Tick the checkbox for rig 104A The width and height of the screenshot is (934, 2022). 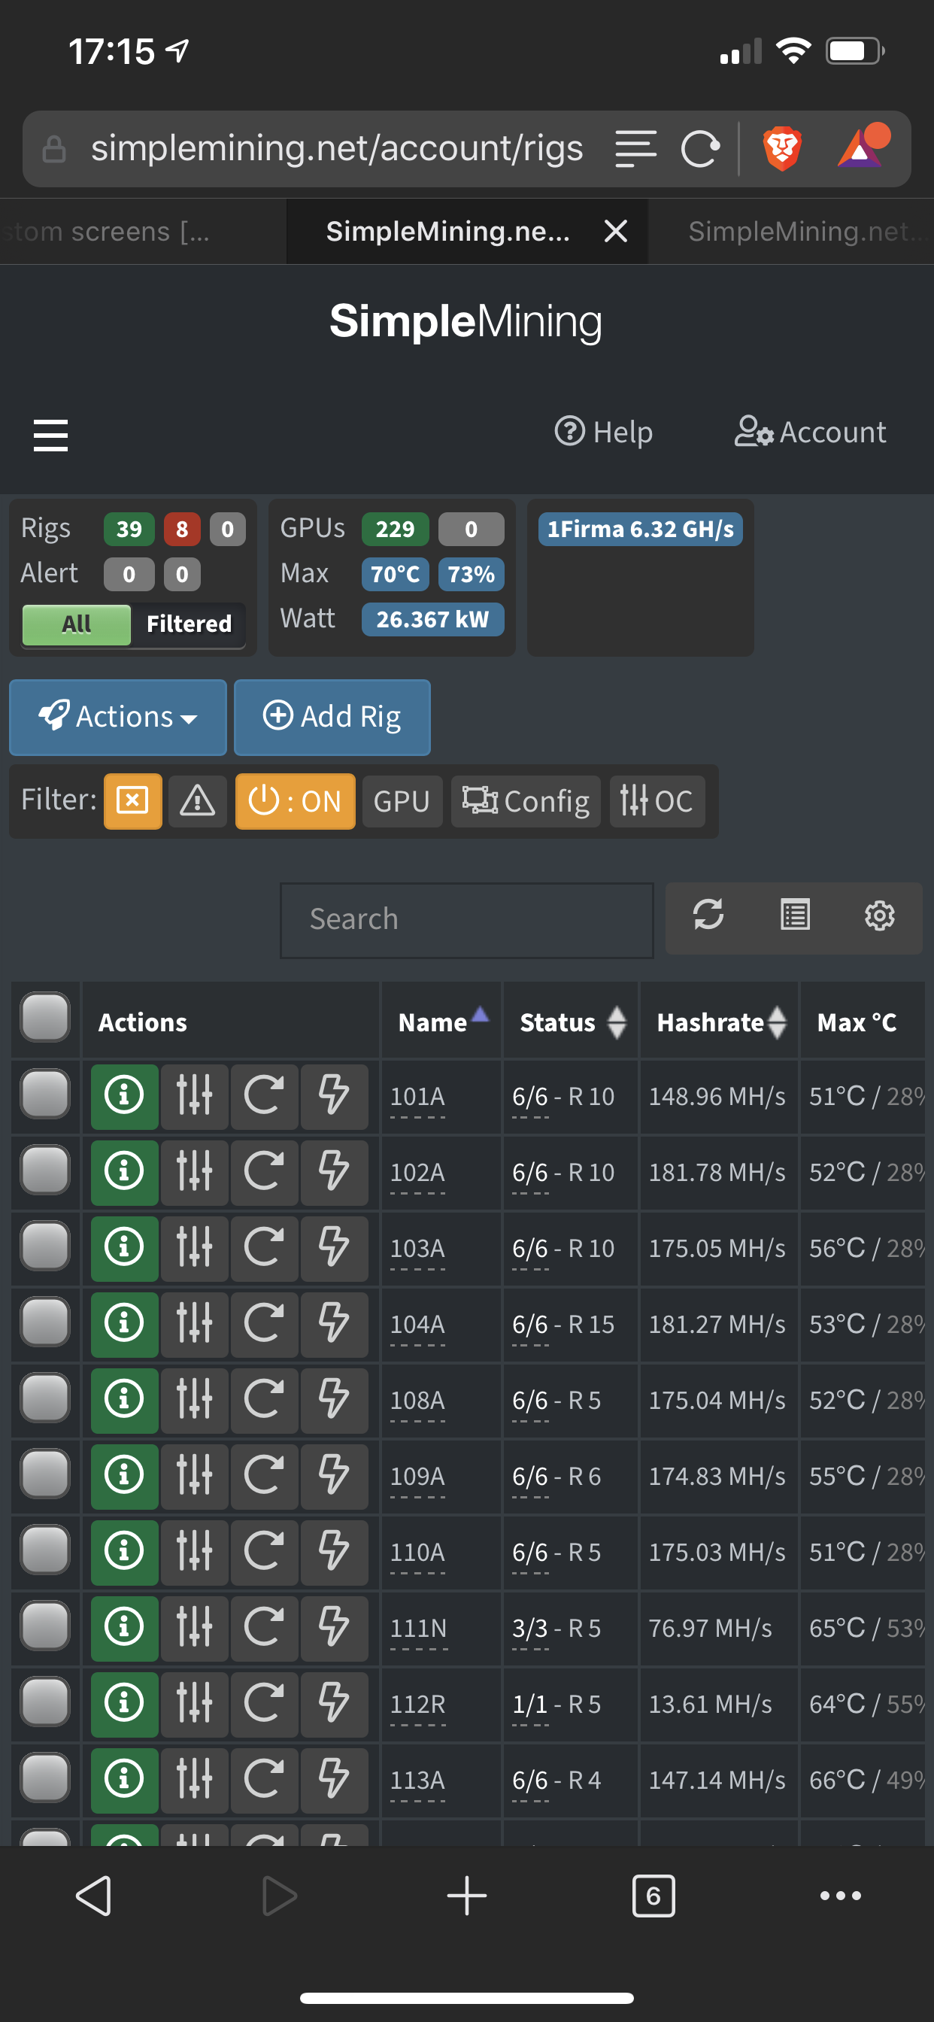coord(46,1322)
